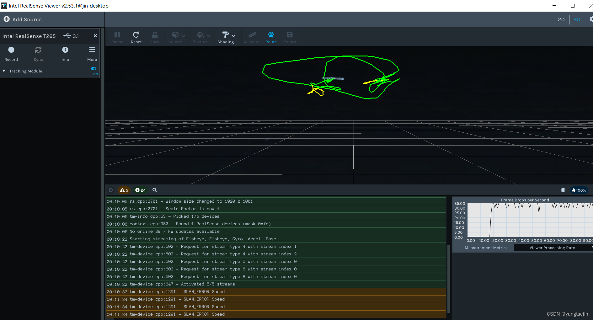Maximize the RealSense Viewer window
This screenshot has height=320, width=593.
click(x=573, y=6)
